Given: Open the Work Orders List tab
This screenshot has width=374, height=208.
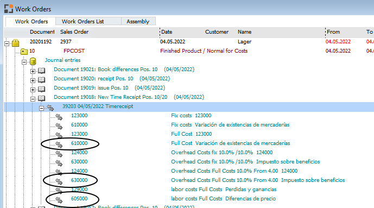Looking at the screenshot, I should pos(83,22).
